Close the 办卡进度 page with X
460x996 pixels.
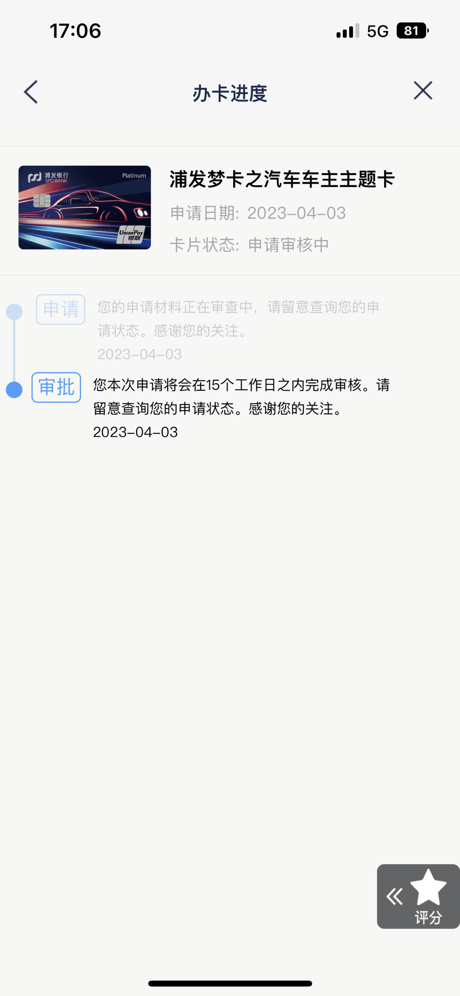tap(423, 90)
